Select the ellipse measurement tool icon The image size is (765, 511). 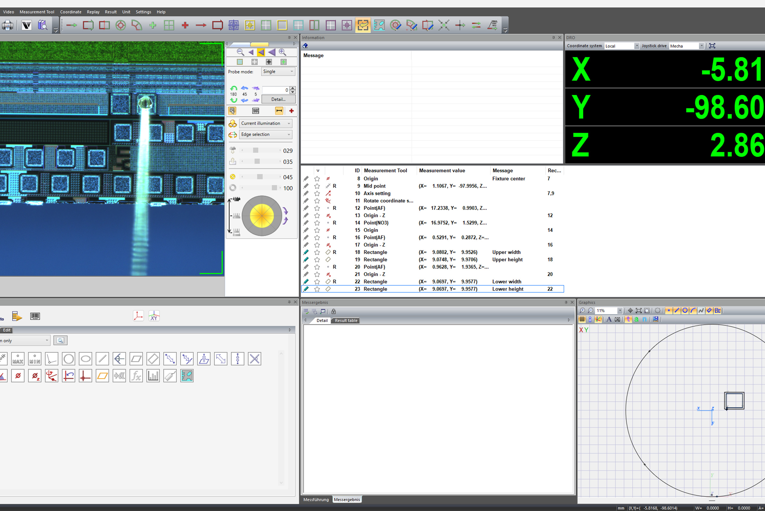(86, 359)
